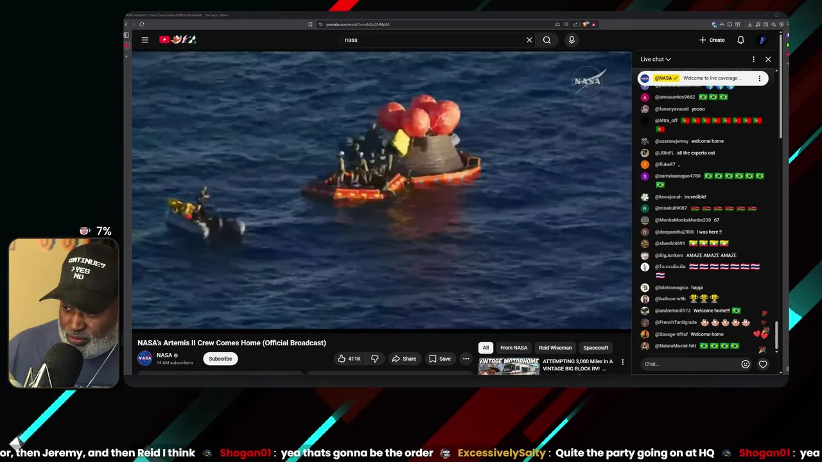Click the Artemis II video player
This screenshot has height=462, width=822.
[381, 191]
